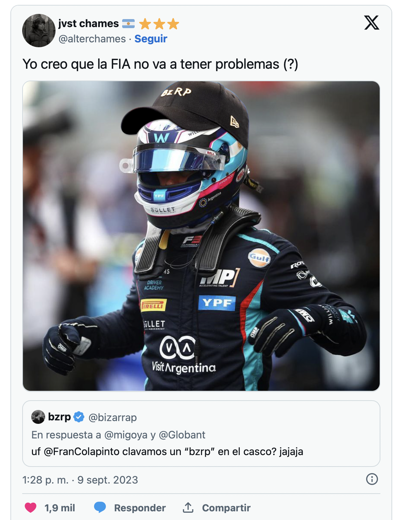Click the @bizarrap handle in quote

tap(113, 417)
